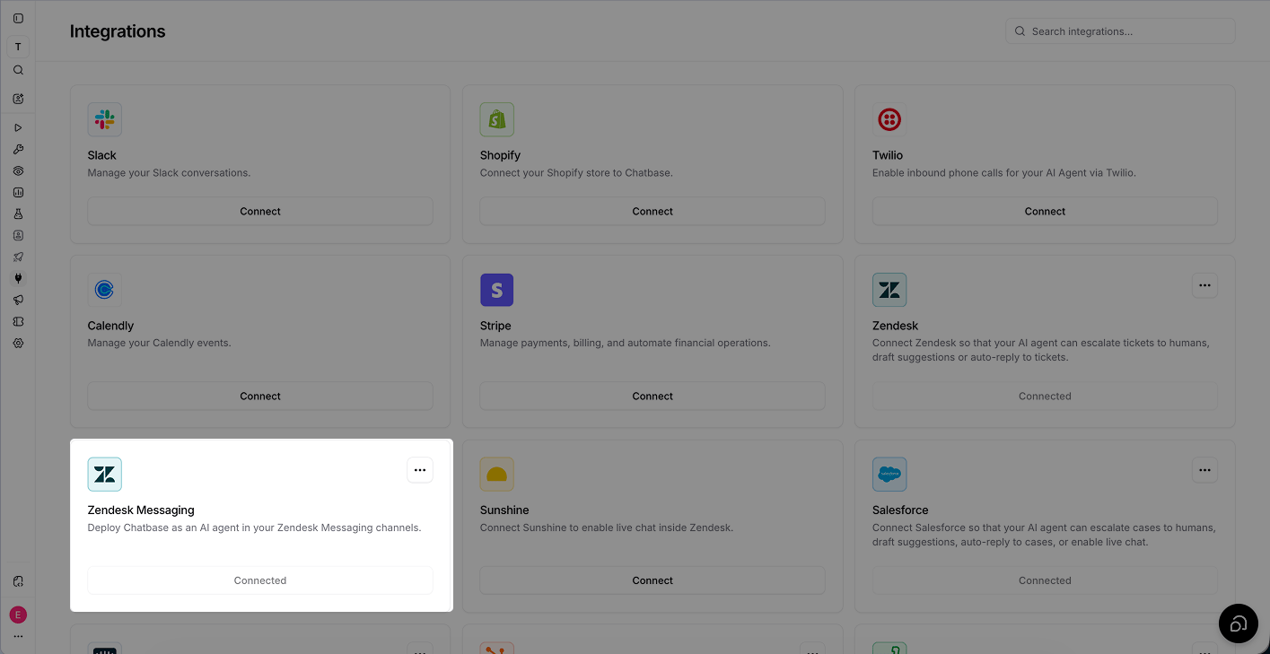The image size is (1270, 654).
Task: Open the search icon in the sidebar
Action: click(18, 70)
